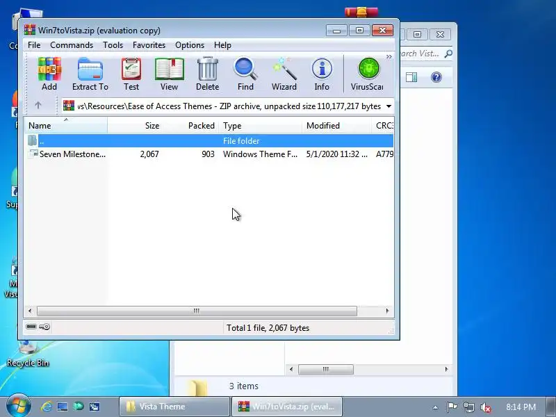Sort by Packed column header

191,126
